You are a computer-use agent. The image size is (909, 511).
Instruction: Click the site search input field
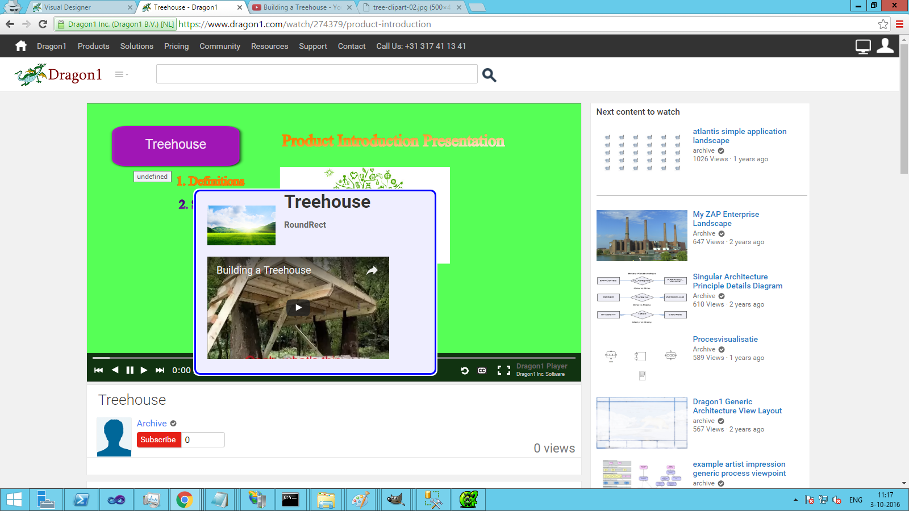[317, 74]
